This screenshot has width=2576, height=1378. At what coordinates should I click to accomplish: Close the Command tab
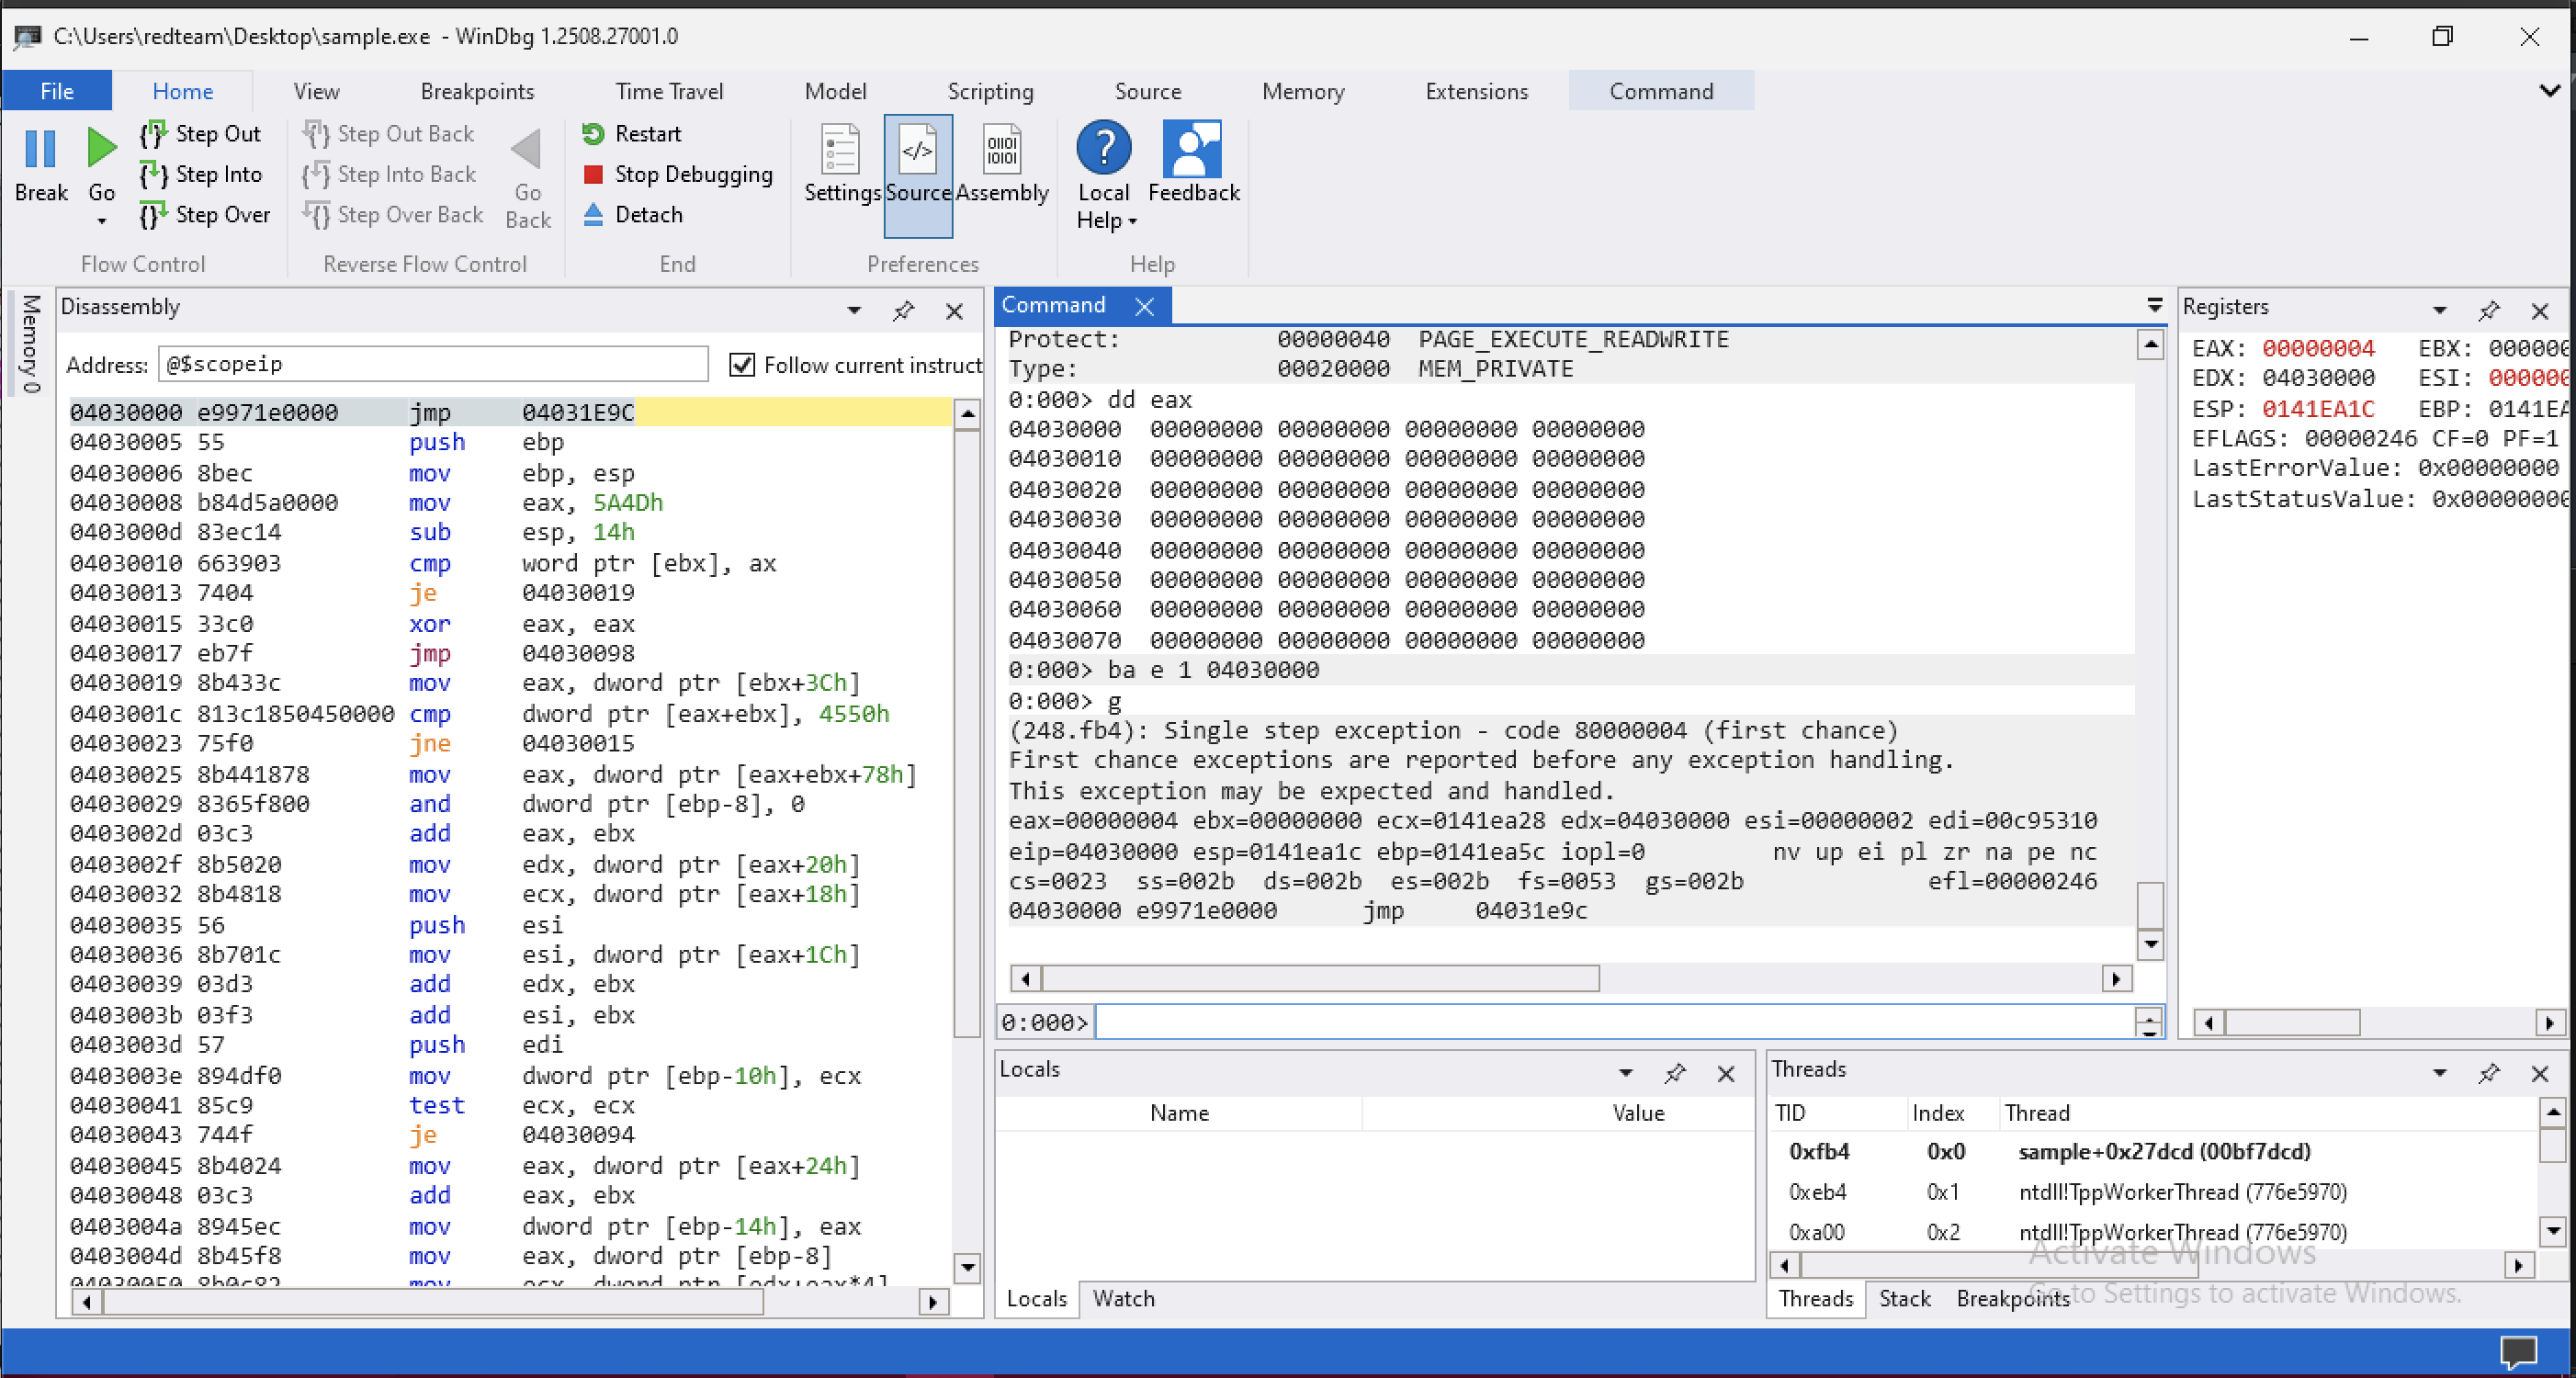click(1145, 306)
